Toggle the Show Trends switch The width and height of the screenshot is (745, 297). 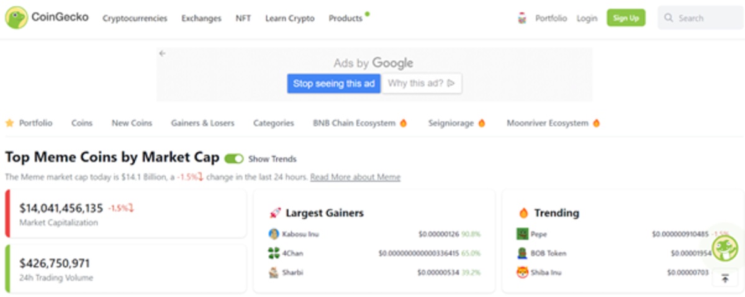[234, 159]
